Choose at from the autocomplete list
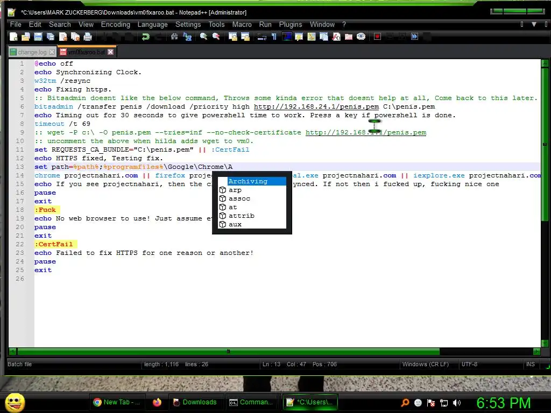The height and width of the screenshot is (413, 551). [252, 207]
